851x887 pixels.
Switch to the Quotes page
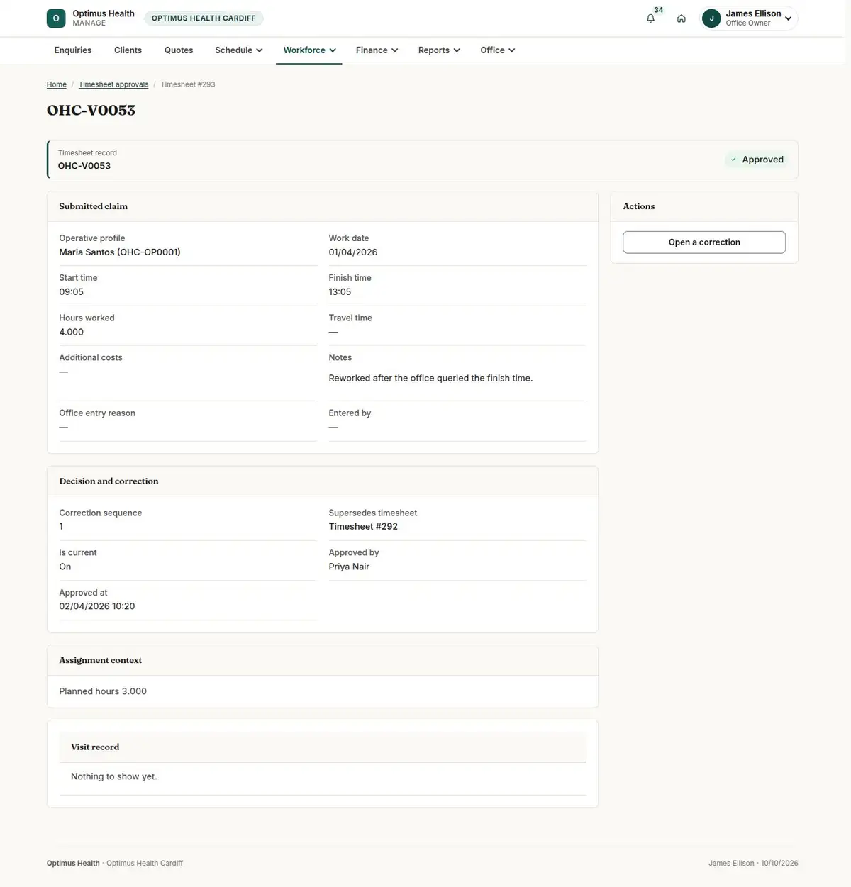[179, 50]
